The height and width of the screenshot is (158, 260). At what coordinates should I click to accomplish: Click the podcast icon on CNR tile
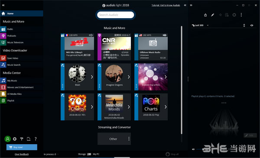click(x=99, y=35)
